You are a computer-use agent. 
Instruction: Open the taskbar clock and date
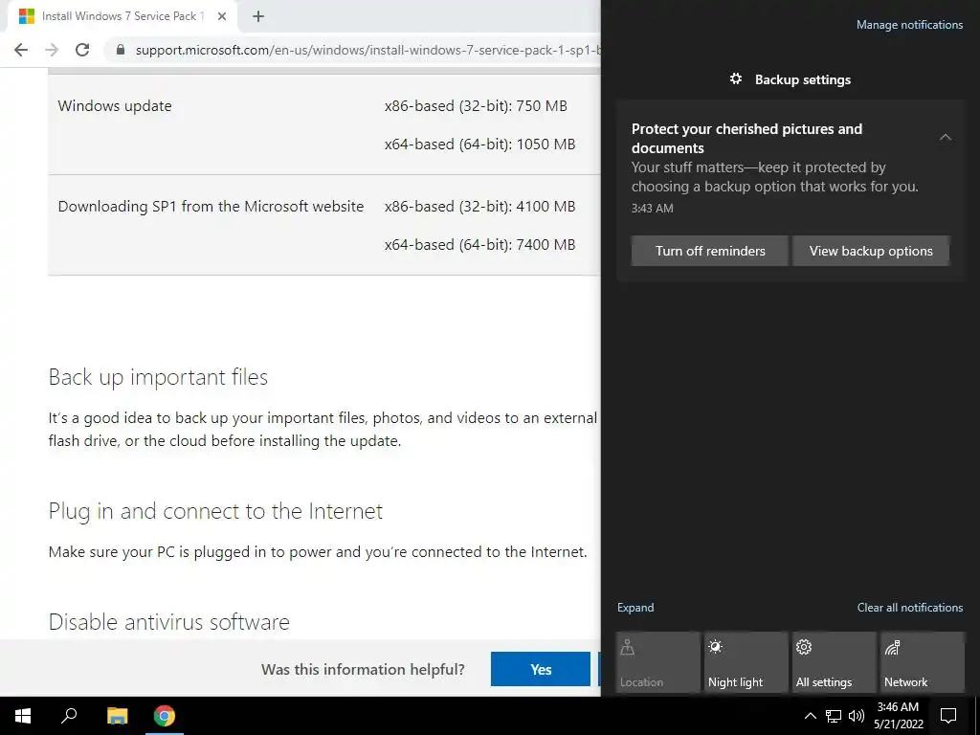pos(898,716)
